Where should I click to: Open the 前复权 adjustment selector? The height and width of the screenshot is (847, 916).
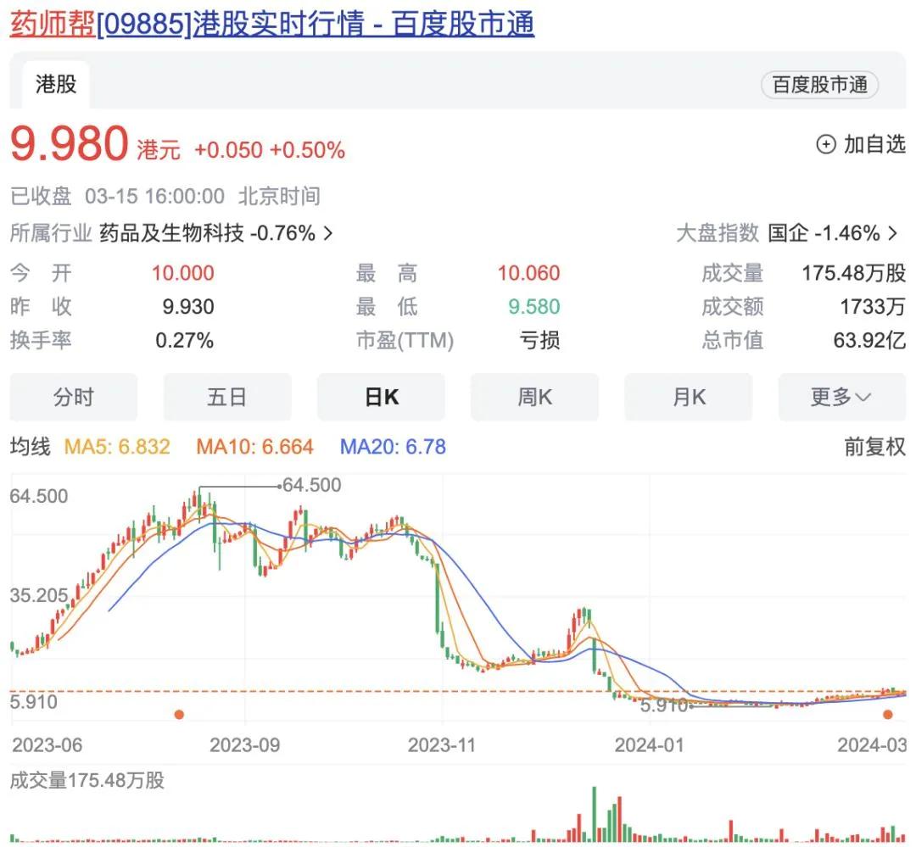pyautogui.click(x=874, y=447)
